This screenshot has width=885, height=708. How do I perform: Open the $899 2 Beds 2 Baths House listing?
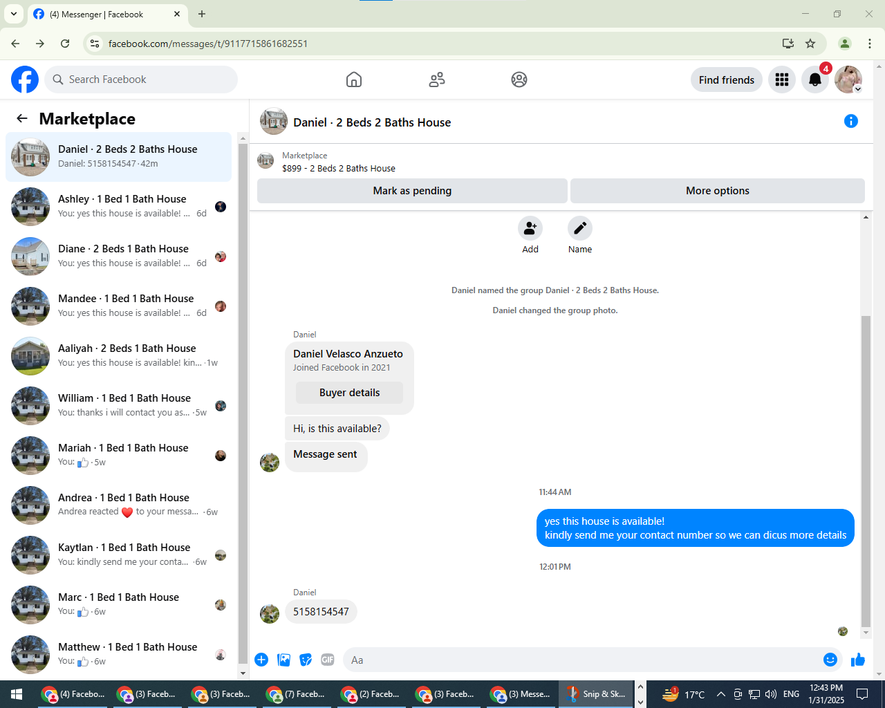pyautogui.click(x=339, y=168)
